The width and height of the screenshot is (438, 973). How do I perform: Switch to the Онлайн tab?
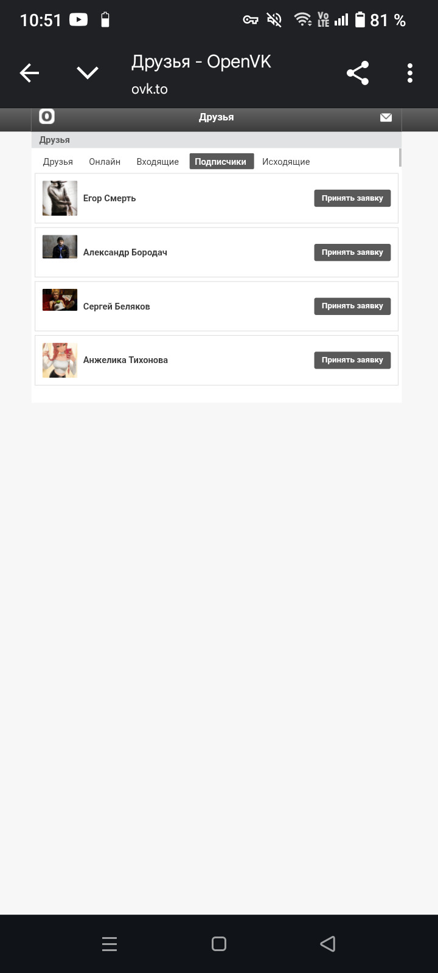point(105,162)
